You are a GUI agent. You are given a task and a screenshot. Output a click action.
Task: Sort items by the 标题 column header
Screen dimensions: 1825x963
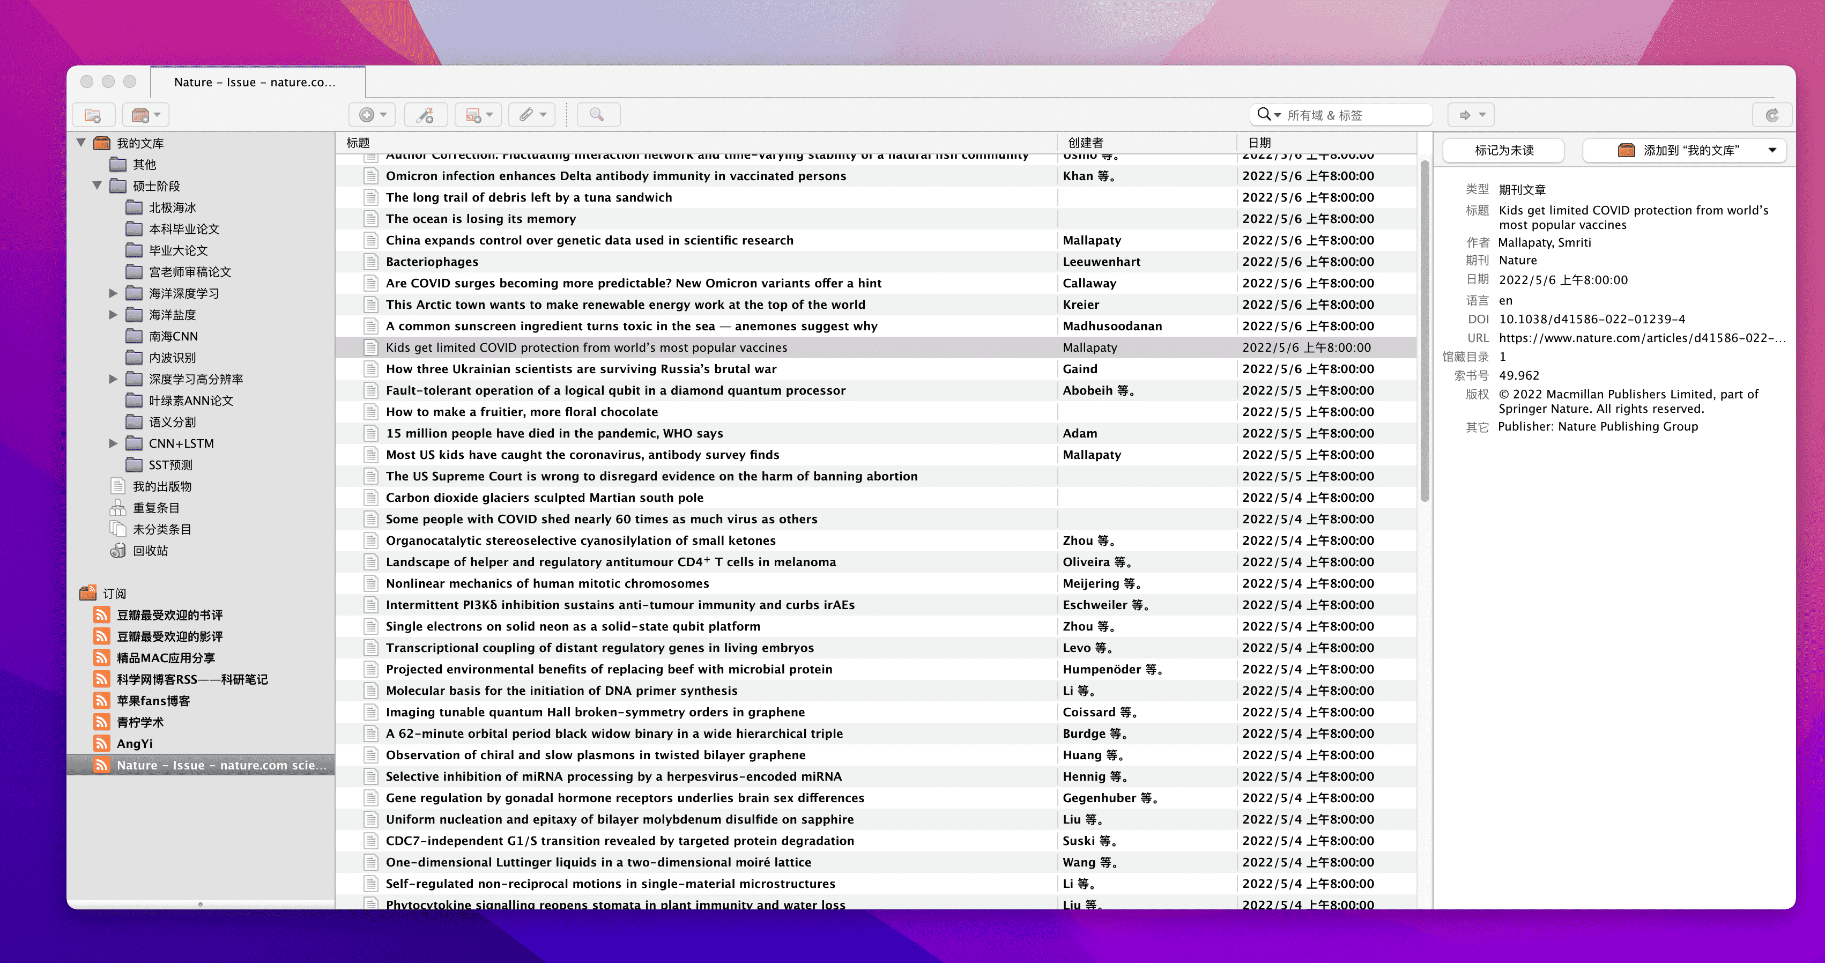[x=696, y=143]
